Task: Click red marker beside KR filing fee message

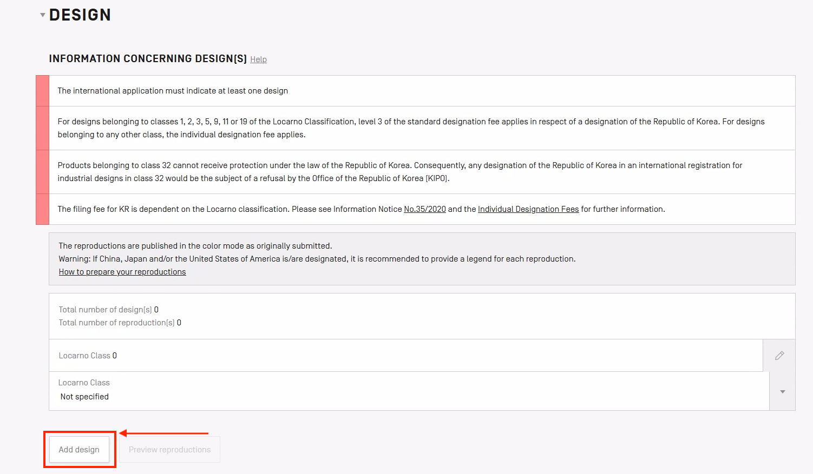Action: 42,209
